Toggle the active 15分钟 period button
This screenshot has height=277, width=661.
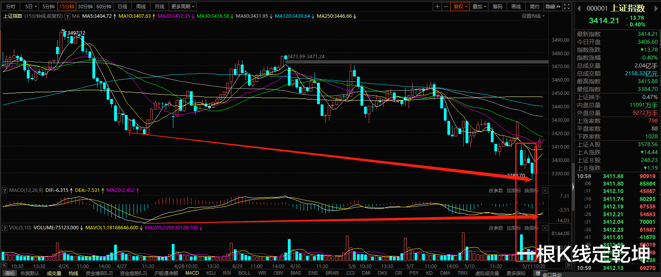coord(67,7)
